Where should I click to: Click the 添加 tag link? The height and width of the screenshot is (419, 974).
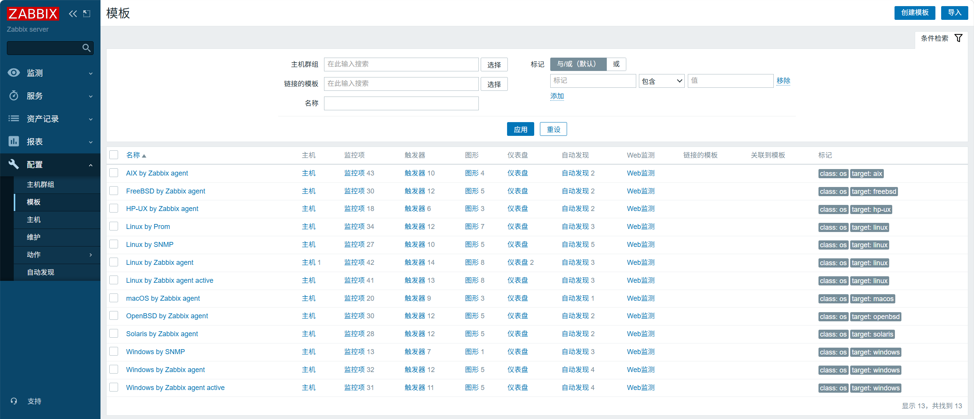pos(557,96)
